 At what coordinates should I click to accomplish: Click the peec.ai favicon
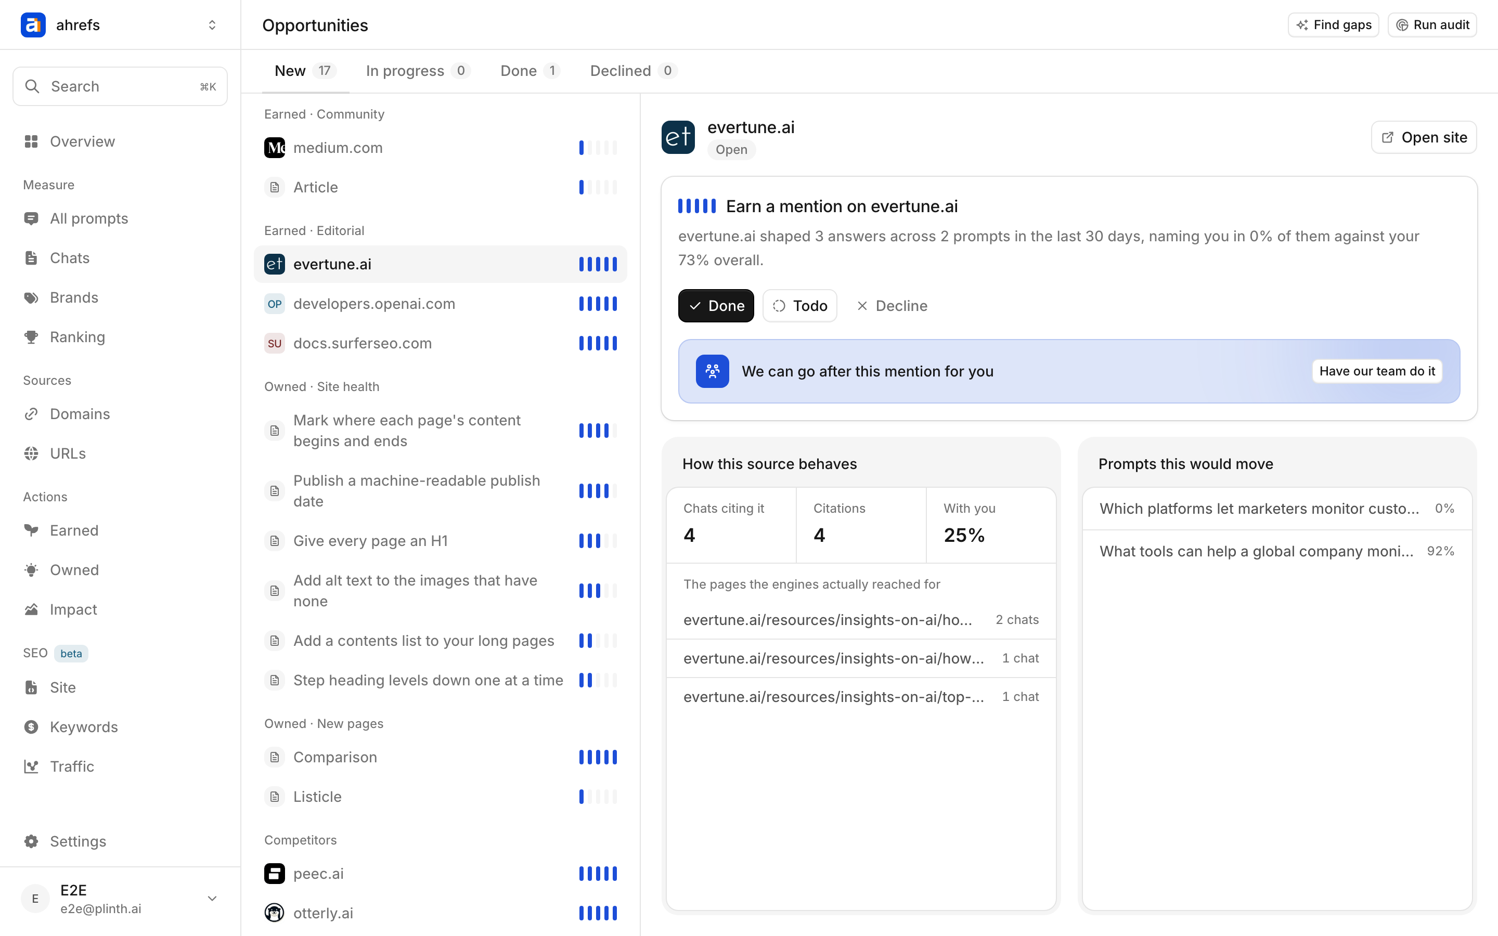click(274, 874)
